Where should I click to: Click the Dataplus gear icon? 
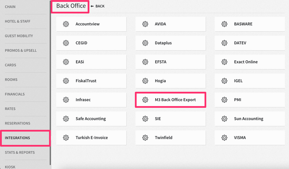[145, 43]
